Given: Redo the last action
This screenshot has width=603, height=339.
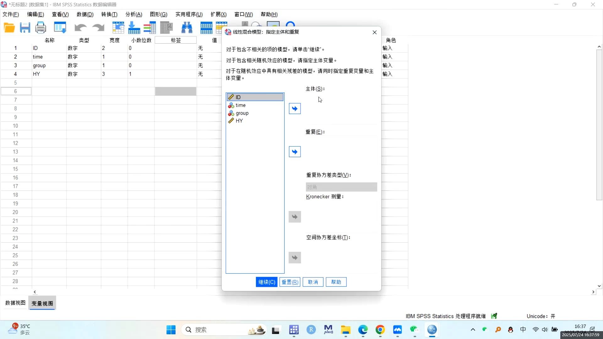Looking at the screenshot, I should tap(98, 28).
